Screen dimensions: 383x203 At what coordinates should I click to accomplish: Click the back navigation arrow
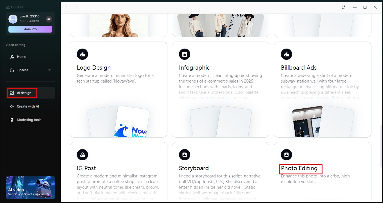click(x=66, y=7)
